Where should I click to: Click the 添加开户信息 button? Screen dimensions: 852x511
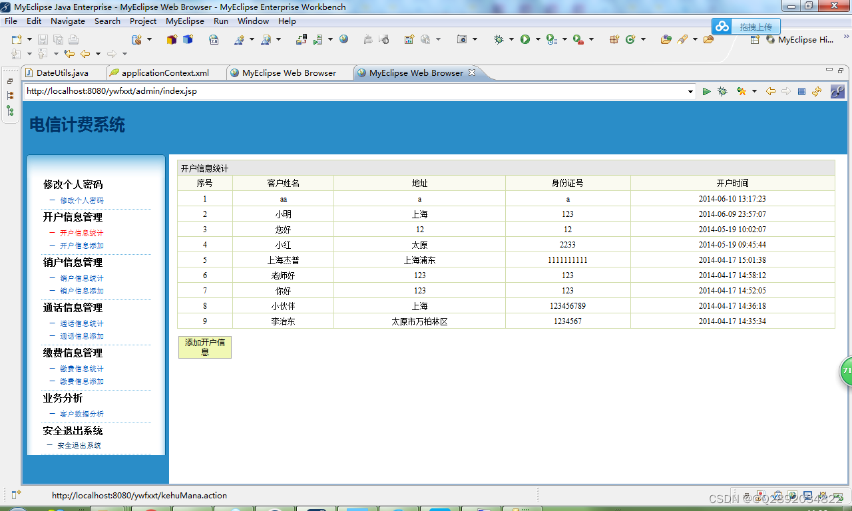pyautogui.click(x=205, y=347)
